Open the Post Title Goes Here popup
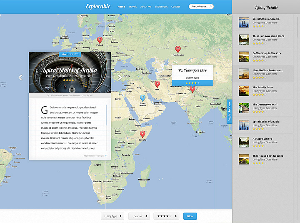 point(192,70)
